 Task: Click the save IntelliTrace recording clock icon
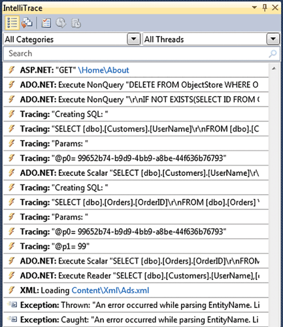coord(61,23)
